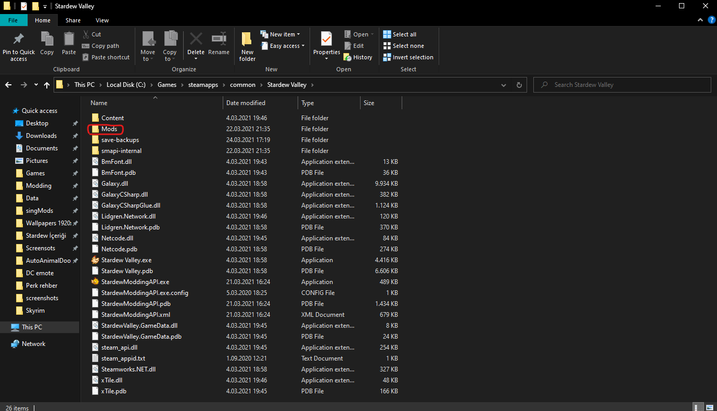717x411 pixels.
Task: Go up one folder level arrow
Action: [47, 85]
